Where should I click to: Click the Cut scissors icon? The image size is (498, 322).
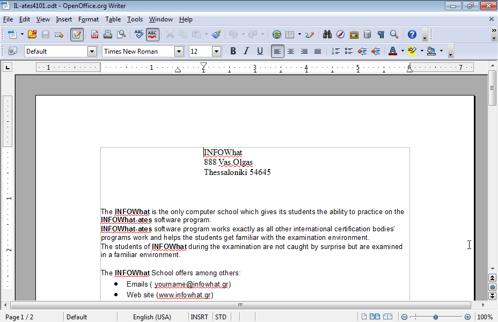(x=170, y=34)
